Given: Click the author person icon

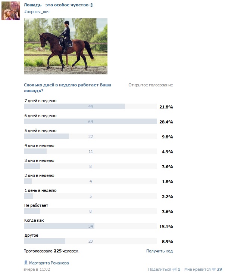Looking at the screenshot, I should coord(25,263).
